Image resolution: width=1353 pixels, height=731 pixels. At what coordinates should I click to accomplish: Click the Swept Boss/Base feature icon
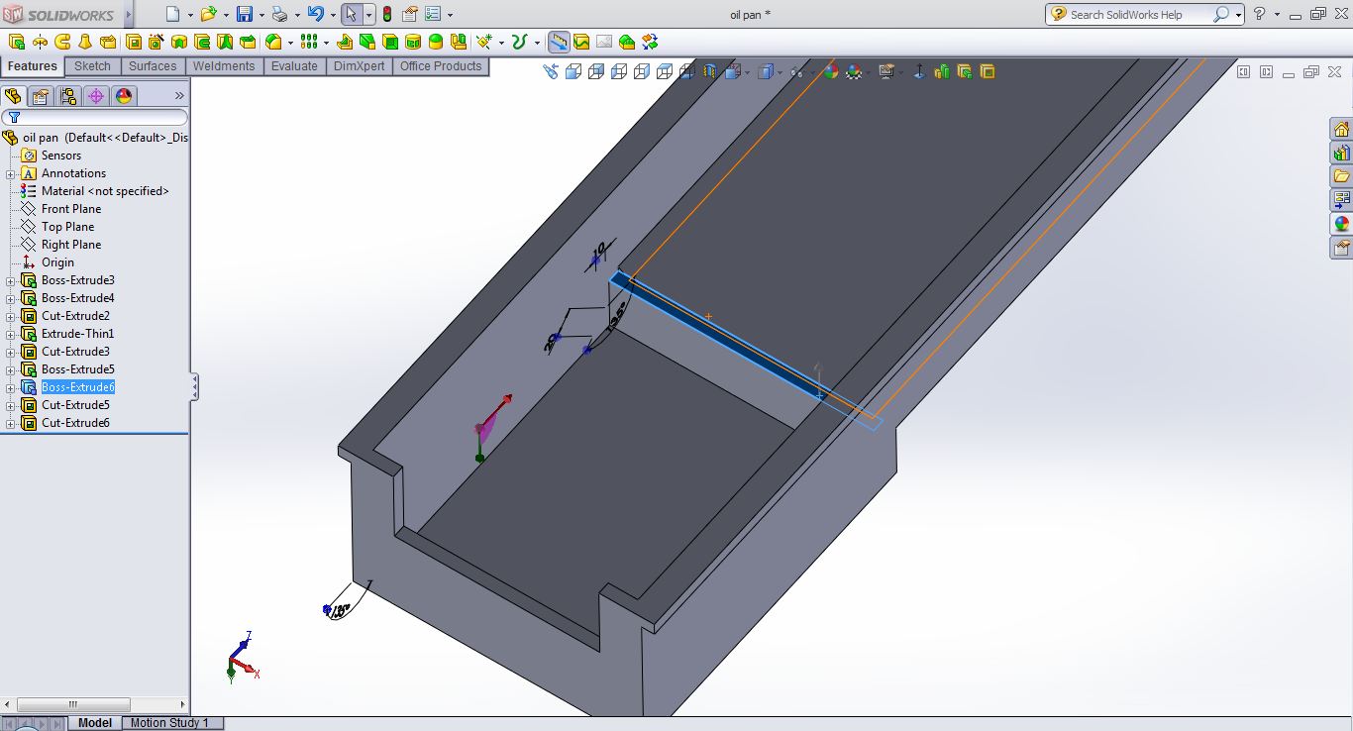(x=62, y=42)
